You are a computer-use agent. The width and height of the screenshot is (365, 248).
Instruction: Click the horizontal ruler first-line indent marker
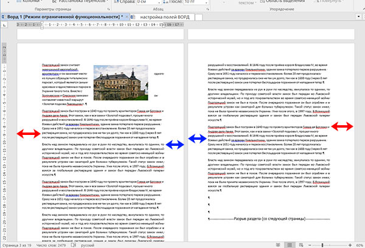(x=42, y=22)
